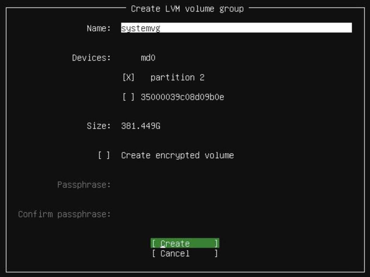Toggle the Create encrypted volume checkbox
The height and width of the screenshot is (277, 370).
104,155
